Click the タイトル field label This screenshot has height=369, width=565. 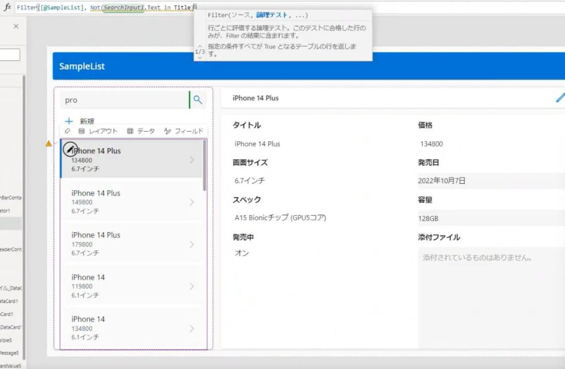[247, 125]
